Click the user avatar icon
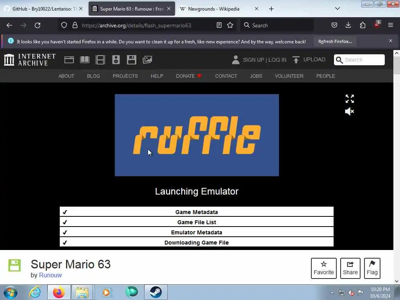 pyautogui.click(x=236, y=60)
